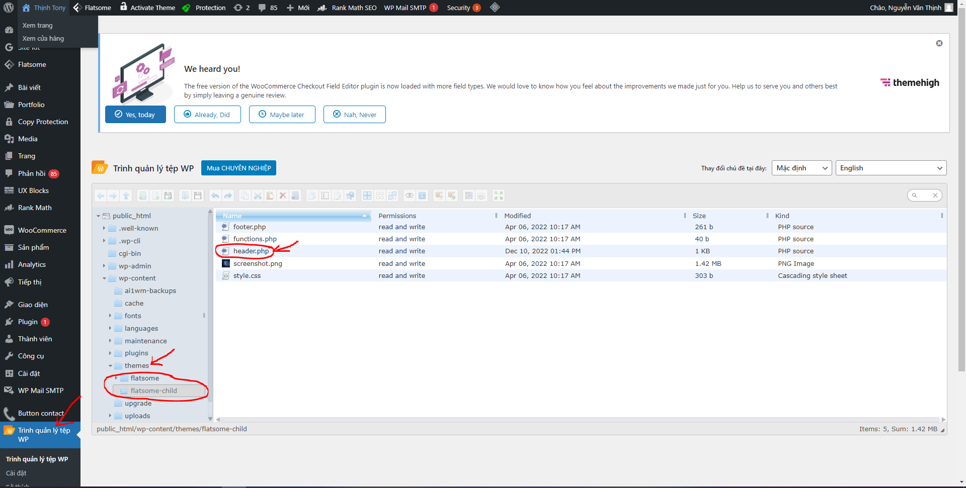Click the Back navigation arrow in file manager toolbar
The width and height of the screenshot is (966, 488).
coord(101,196)
